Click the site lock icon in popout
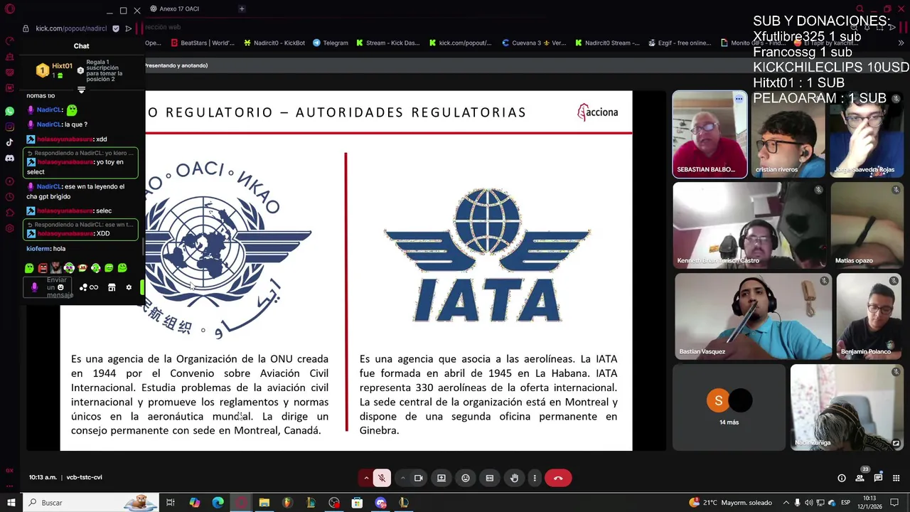 pyautogui.click(x=26, y=28)
